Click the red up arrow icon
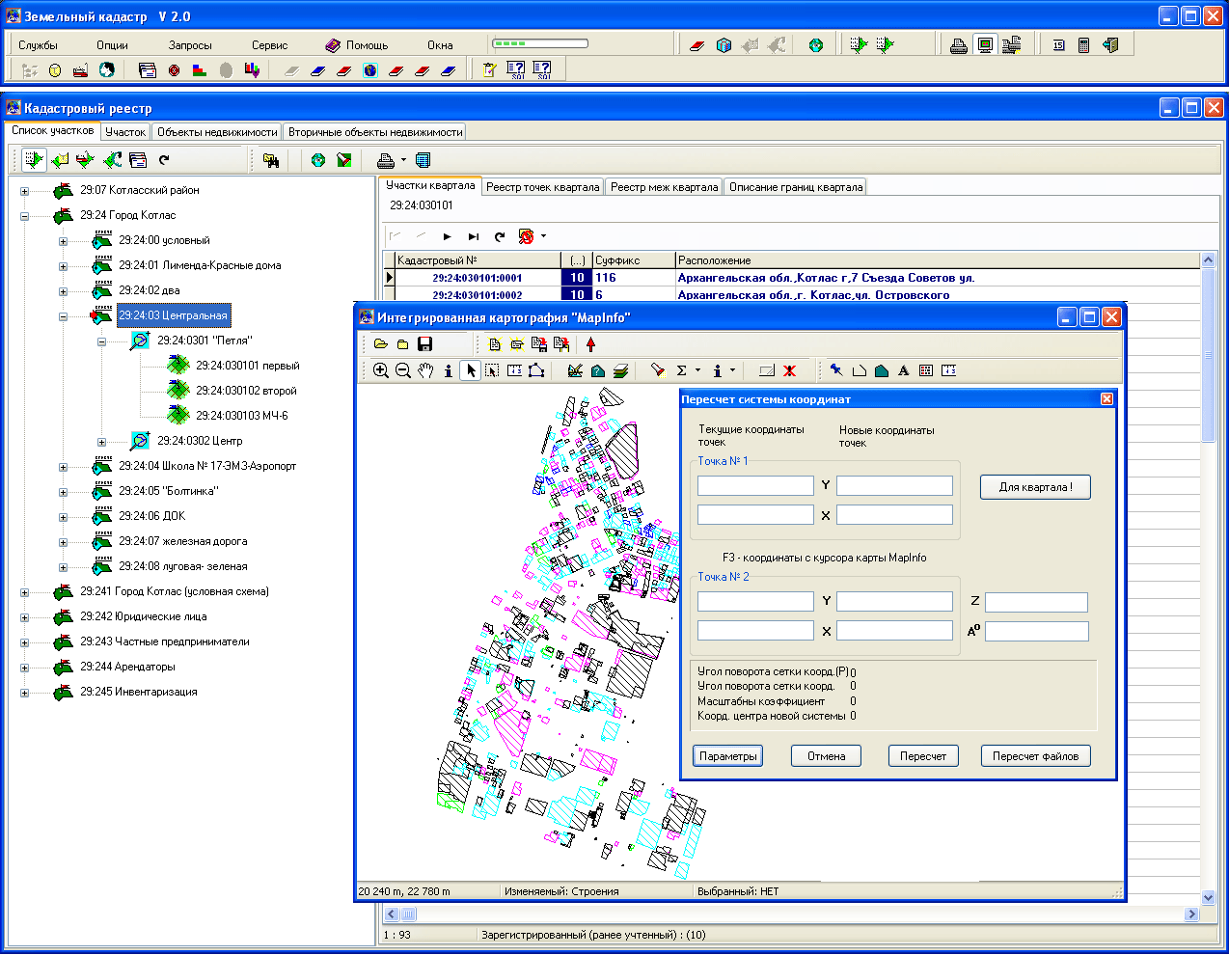 (591, 344)
